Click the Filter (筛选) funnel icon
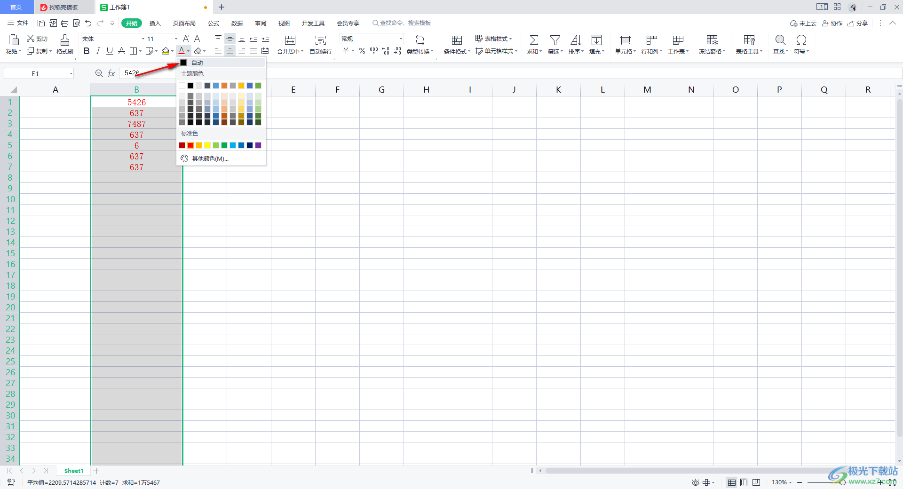Screen dimensions: 903x489 pyautogui.click(x=555, y=40)
